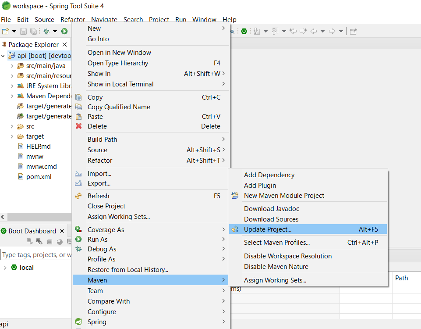Select mvnw.cmd file in tree

[x=41, y=167]
